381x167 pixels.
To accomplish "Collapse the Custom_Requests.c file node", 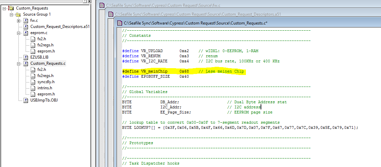I will (18, 64).
